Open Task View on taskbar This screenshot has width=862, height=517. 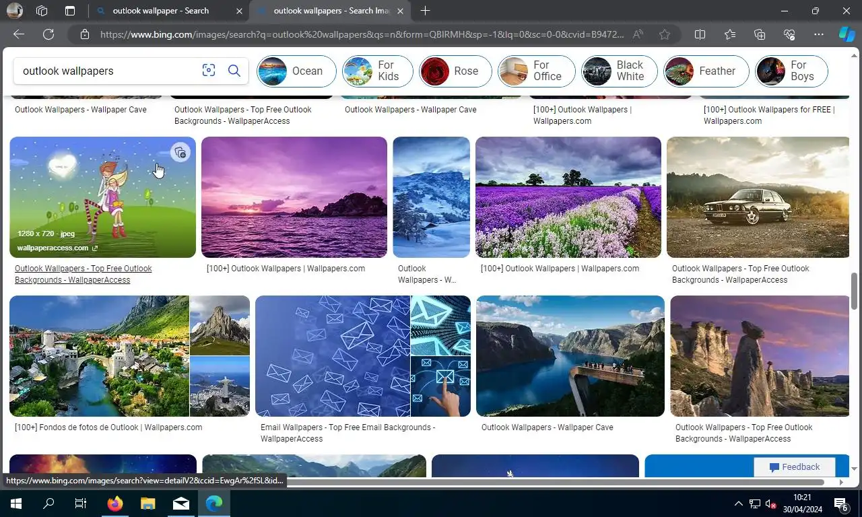point(81,503)
